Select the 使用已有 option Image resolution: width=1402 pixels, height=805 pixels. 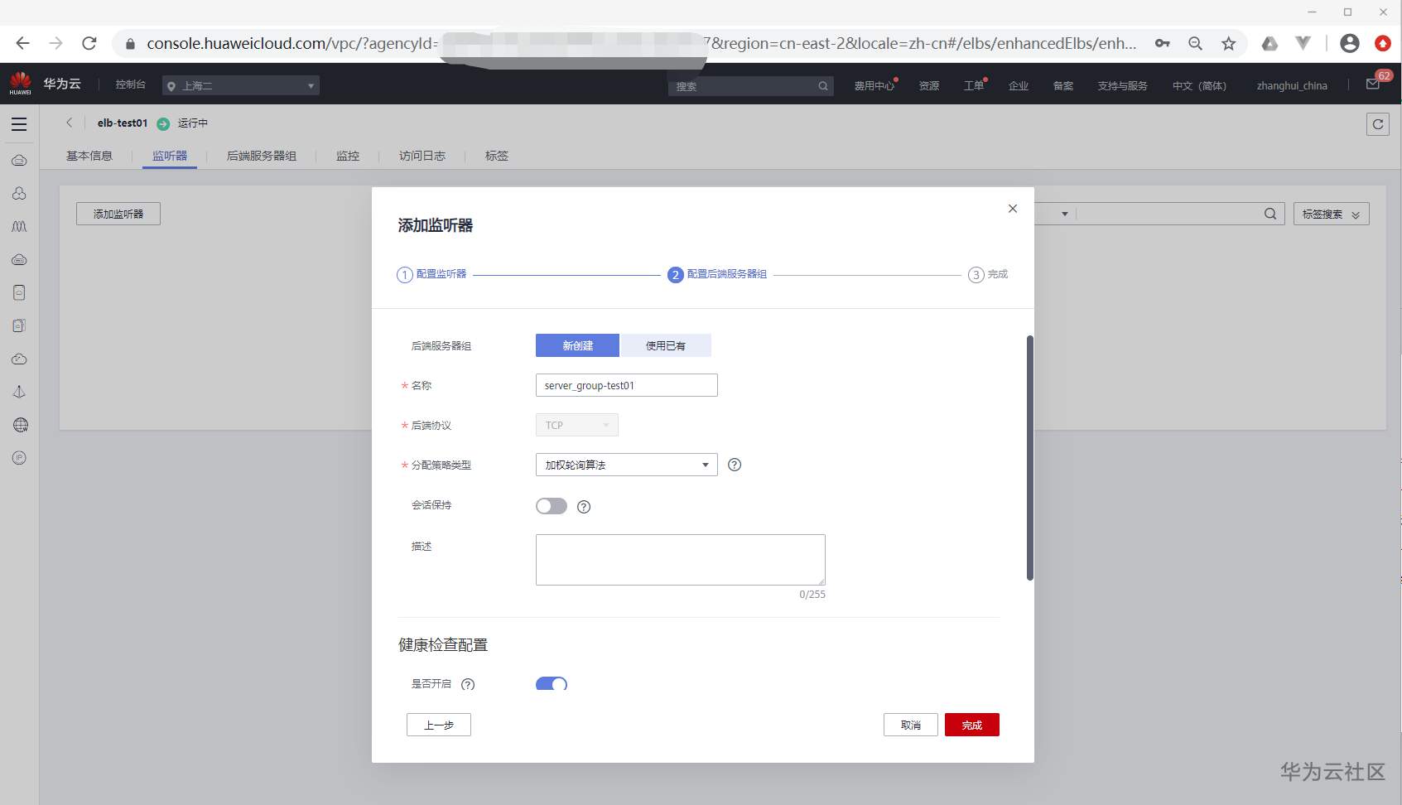click(666, 345)
